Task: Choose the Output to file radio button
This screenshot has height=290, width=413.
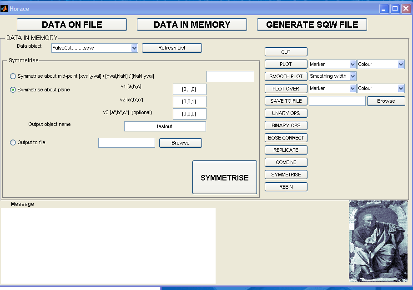Action: tap(13, 143)
